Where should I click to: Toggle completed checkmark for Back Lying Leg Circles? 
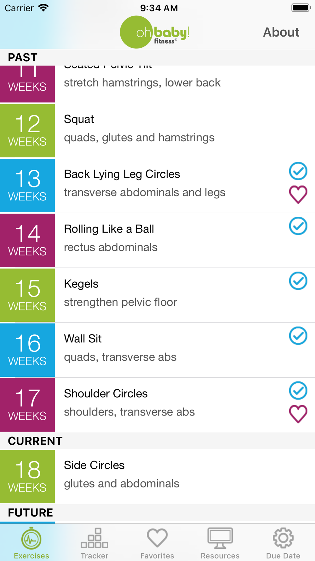click(x=298, y=171)
